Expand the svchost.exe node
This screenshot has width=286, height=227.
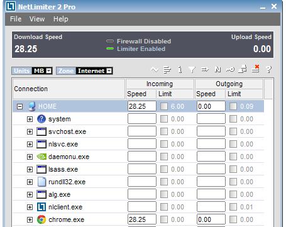(x=30, y=131)
